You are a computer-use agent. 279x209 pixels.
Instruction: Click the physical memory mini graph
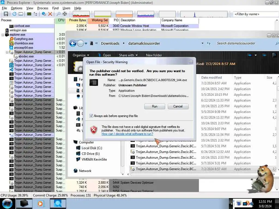coord(124,14)
